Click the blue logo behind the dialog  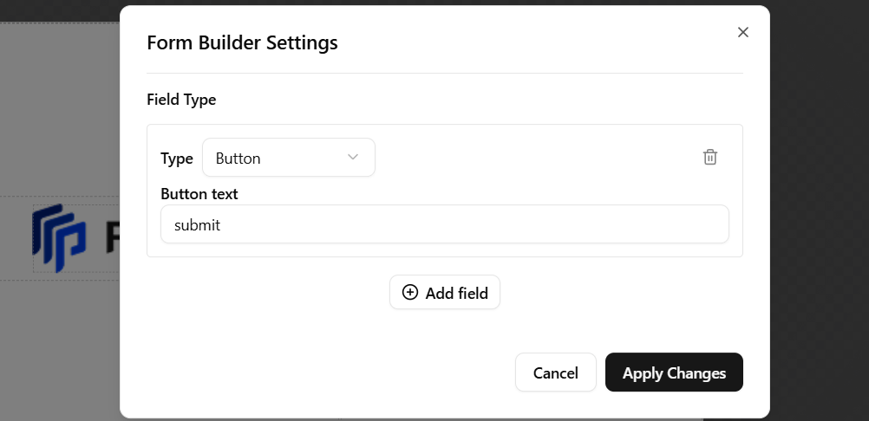click(x=58, y=236)
